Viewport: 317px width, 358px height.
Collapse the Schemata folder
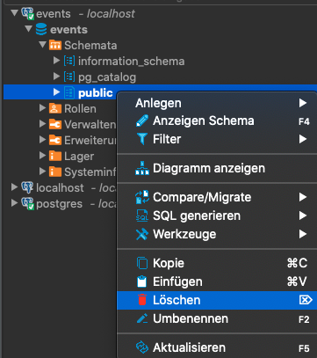tap(43, 45)
